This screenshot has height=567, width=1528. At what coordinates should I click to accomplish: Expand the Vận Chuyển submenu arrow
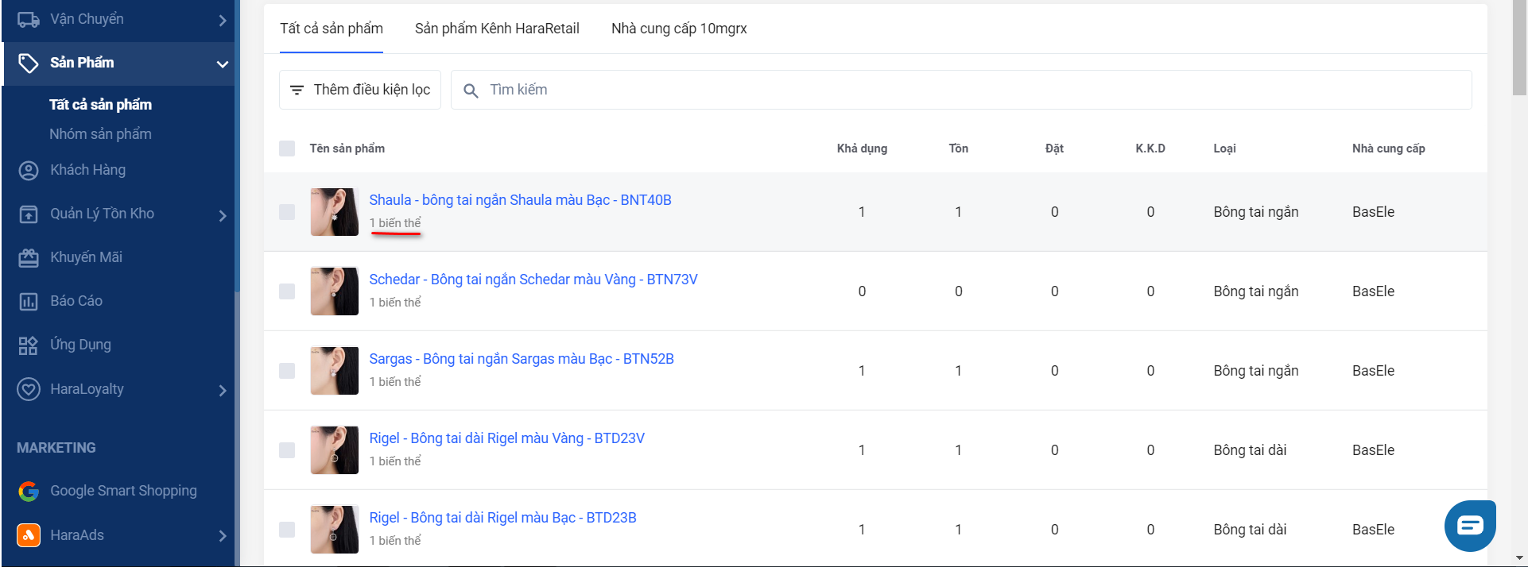pos(223,21)
